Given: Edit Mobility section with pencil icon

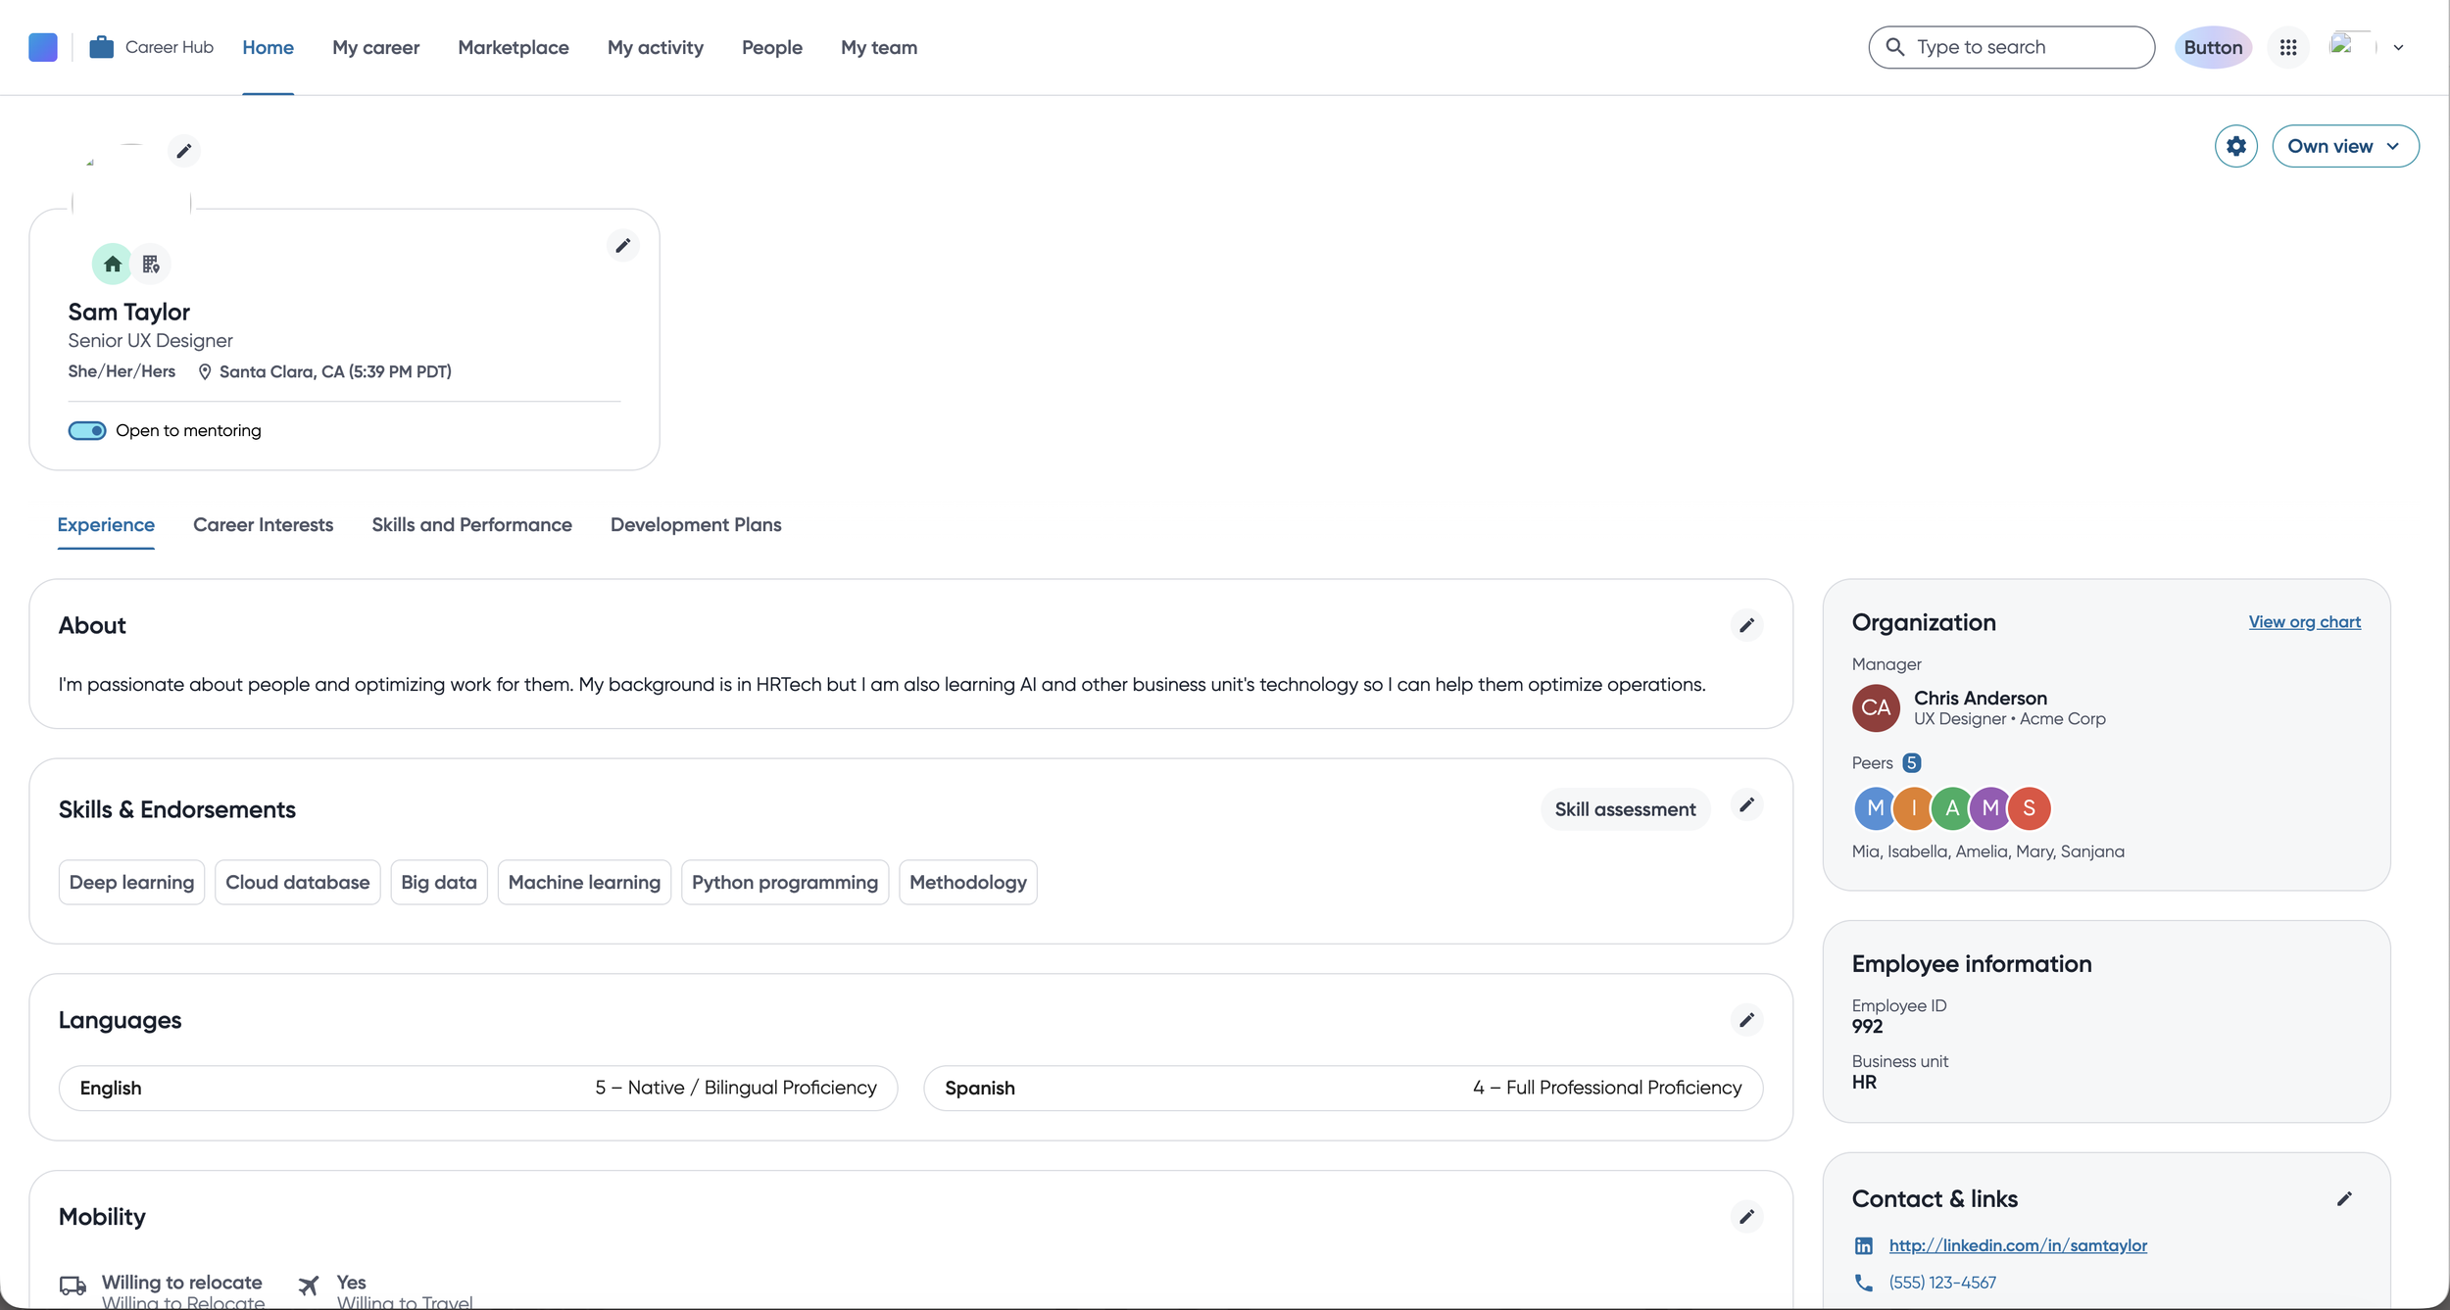Looking at the screenshot, I should [x=1745, y=1217].
